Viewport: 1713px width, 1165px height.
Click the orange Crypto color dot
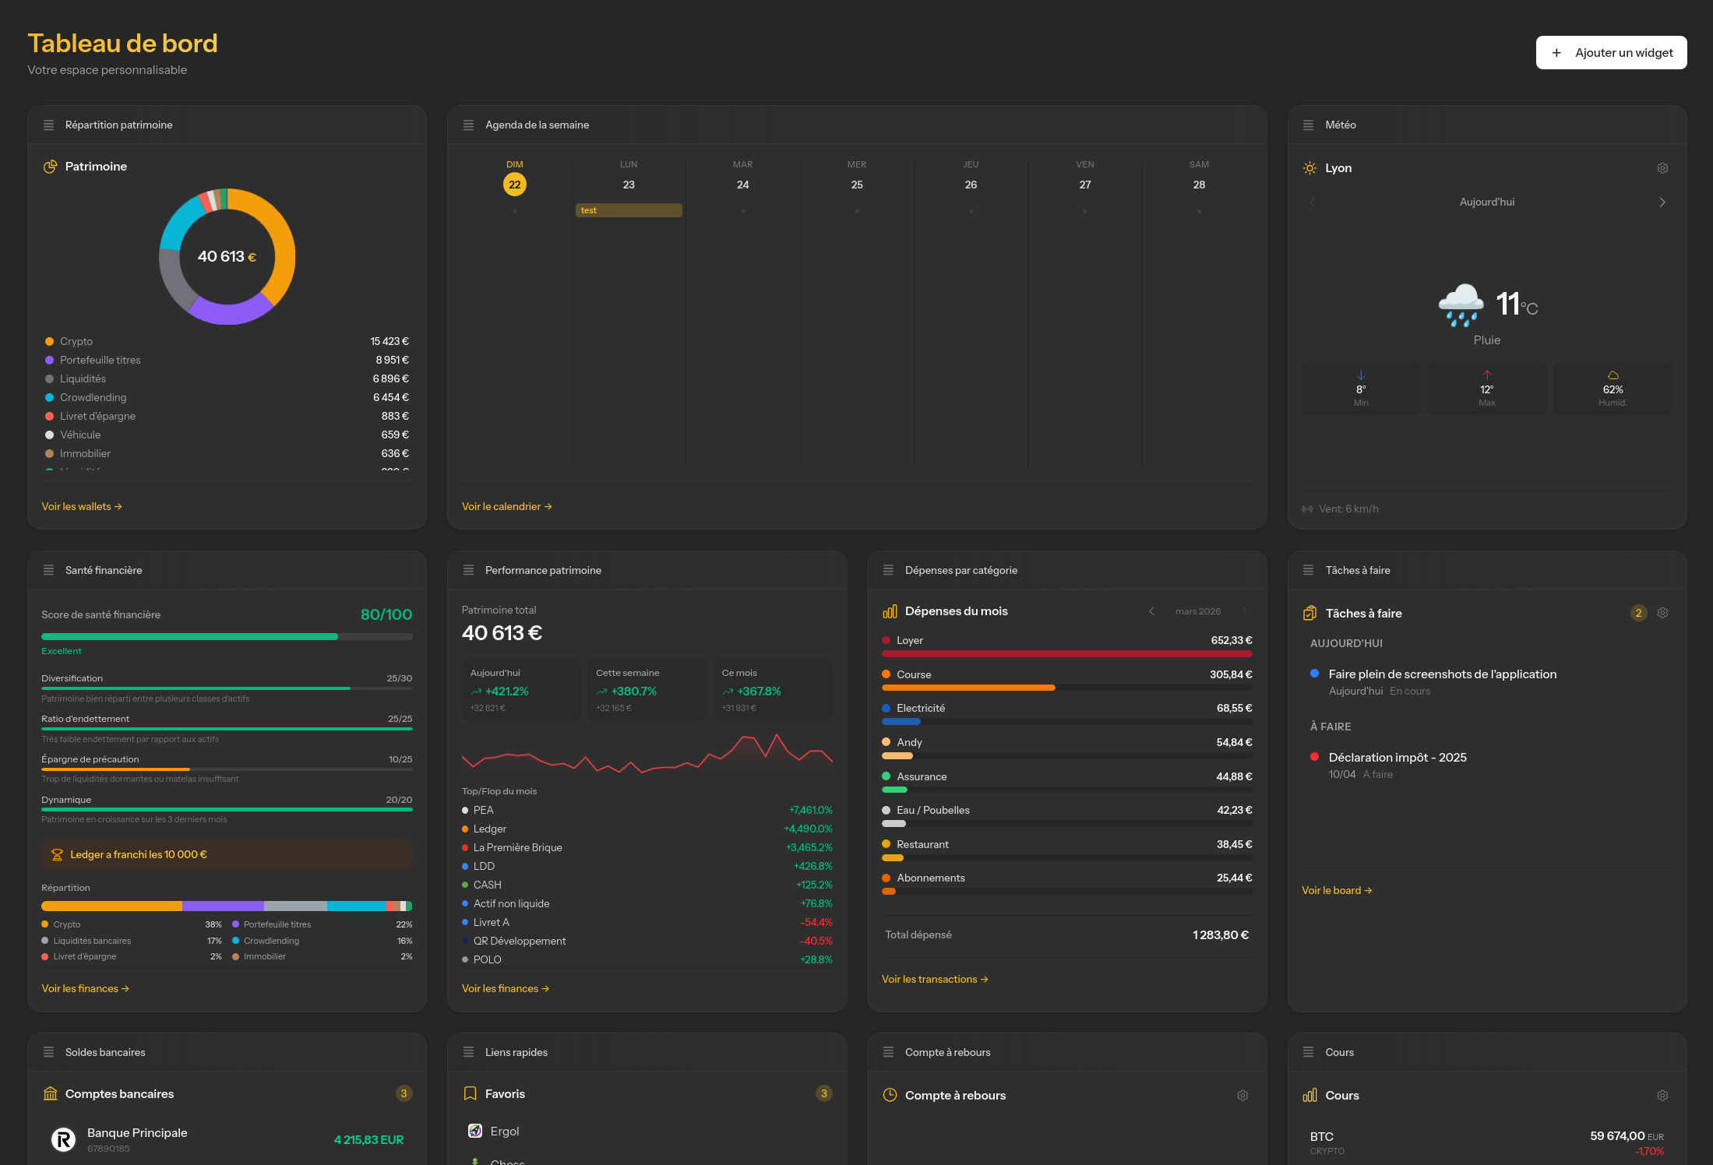tap(50, 341)
